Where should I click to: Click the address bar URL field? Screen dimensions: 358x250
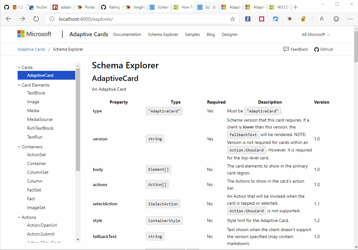coord(142,19)
